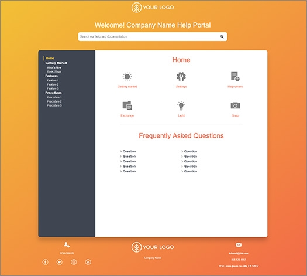Open the Light bulb icon

181,105
